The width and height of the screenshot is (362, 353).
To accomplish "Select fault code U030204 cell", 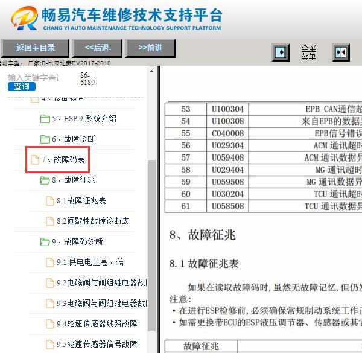I will click(x=227, y=194).
